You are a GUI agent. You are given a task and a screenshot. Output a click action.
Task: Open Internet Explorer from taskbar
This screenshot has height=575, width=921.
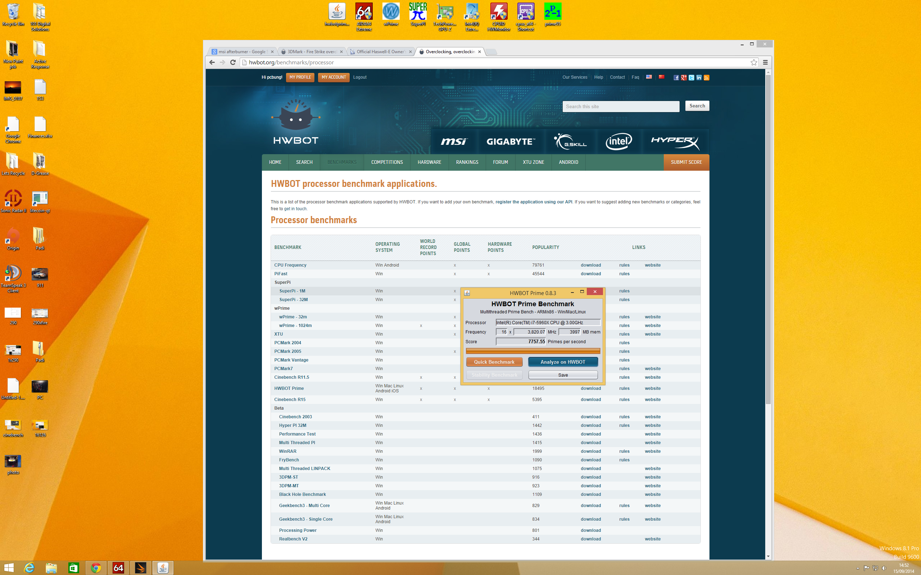coord(29,568)
